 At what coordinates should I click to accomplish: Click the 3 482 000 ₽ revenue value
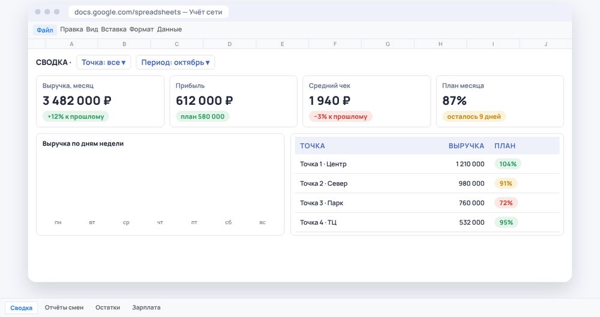77,101
